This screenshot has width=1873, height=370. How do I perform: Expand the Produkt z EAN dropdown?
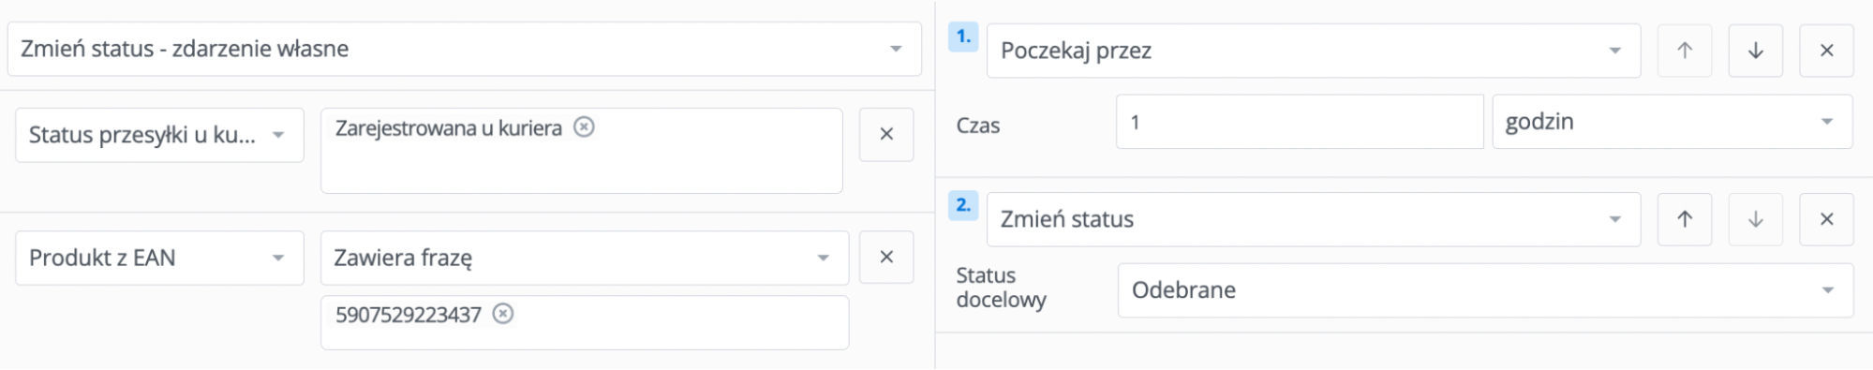pyautogui.click(x=159, y=258)
